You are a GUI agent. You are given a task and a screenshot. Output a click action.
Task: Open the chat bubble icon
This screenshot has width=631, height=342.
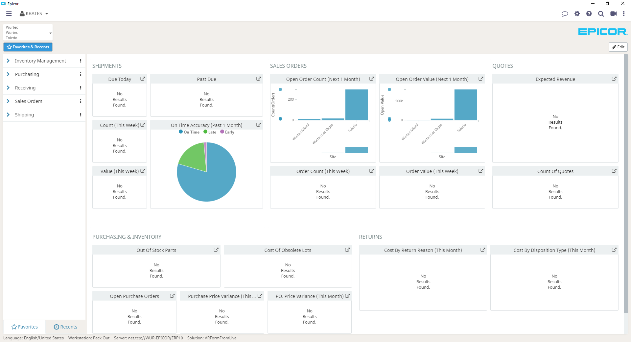[x=565, y=14]
